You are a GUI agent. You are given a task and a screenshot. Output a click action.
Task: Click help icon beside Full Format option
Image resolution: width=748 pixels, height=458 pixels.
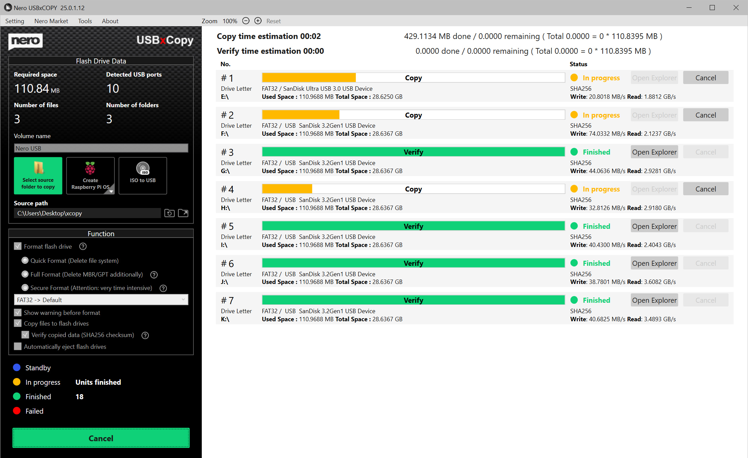point(154,275)
